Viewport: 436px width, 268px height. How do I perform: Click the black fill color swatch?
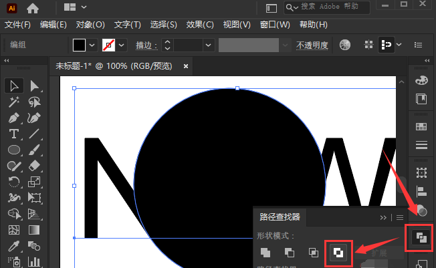[x=79, y=45]
